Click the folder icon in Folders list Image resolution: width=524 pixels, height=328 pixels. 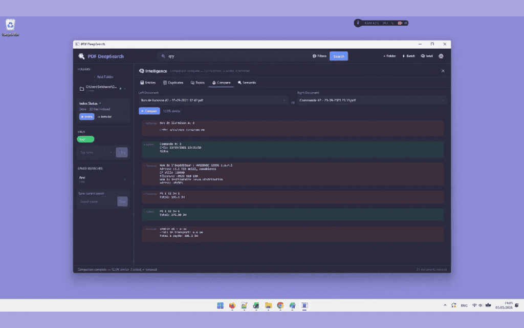point(81,89)
